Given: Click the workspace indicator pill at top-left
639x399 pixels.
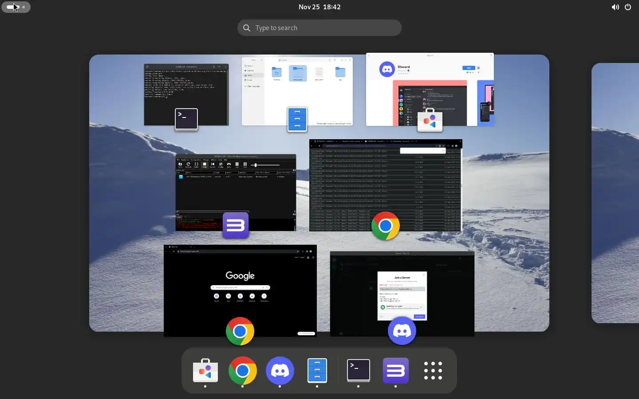Looking at the screenshot, I should coord(16,7).
